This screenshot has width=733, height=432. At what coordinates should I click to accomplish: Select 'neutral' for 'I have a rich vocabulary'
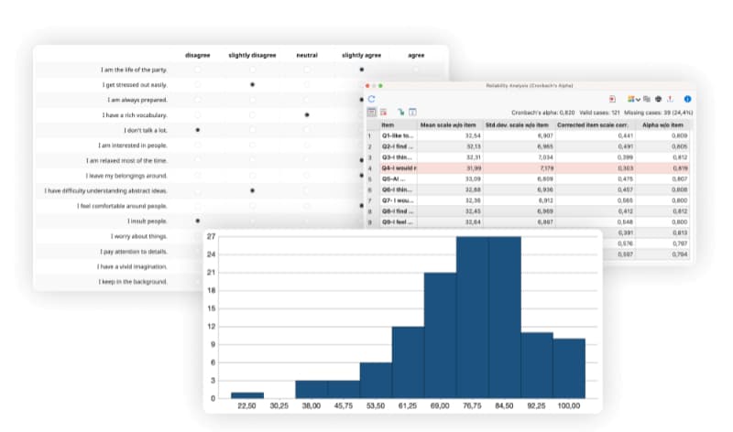tap(307, 115)
